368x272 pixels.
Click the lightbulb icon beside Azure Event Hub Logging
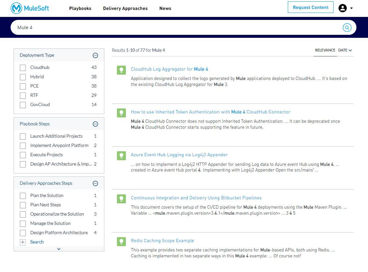[x=121, y=156]
